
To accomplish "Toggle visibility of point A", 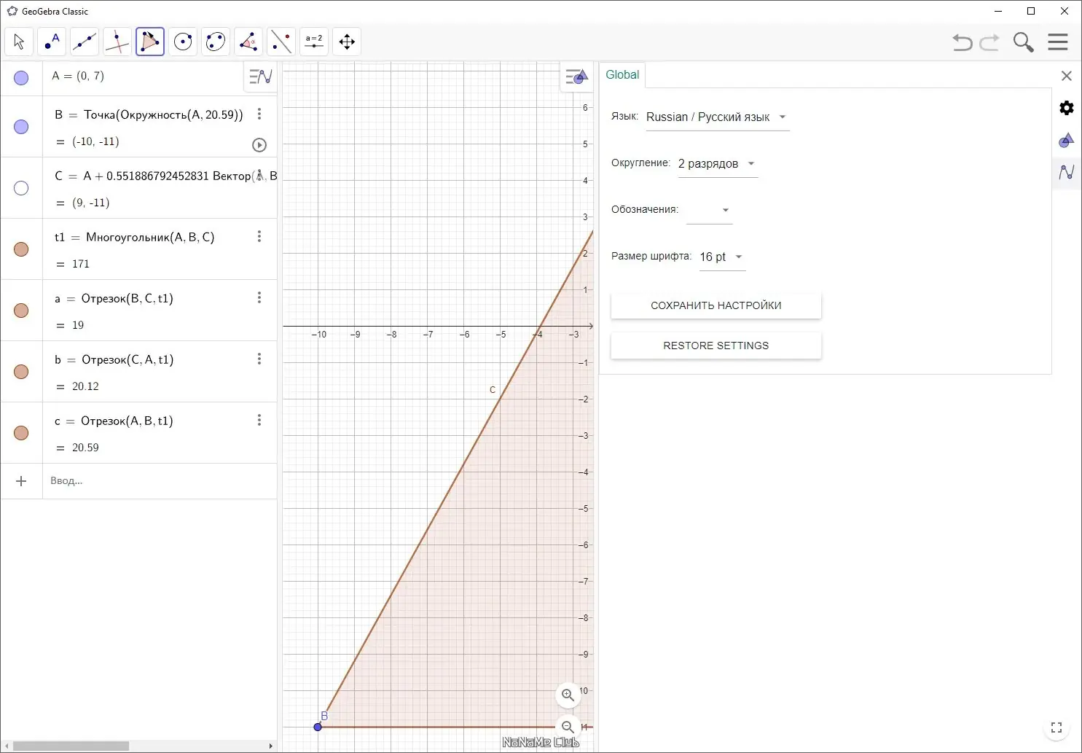I will tap(21, 78).
